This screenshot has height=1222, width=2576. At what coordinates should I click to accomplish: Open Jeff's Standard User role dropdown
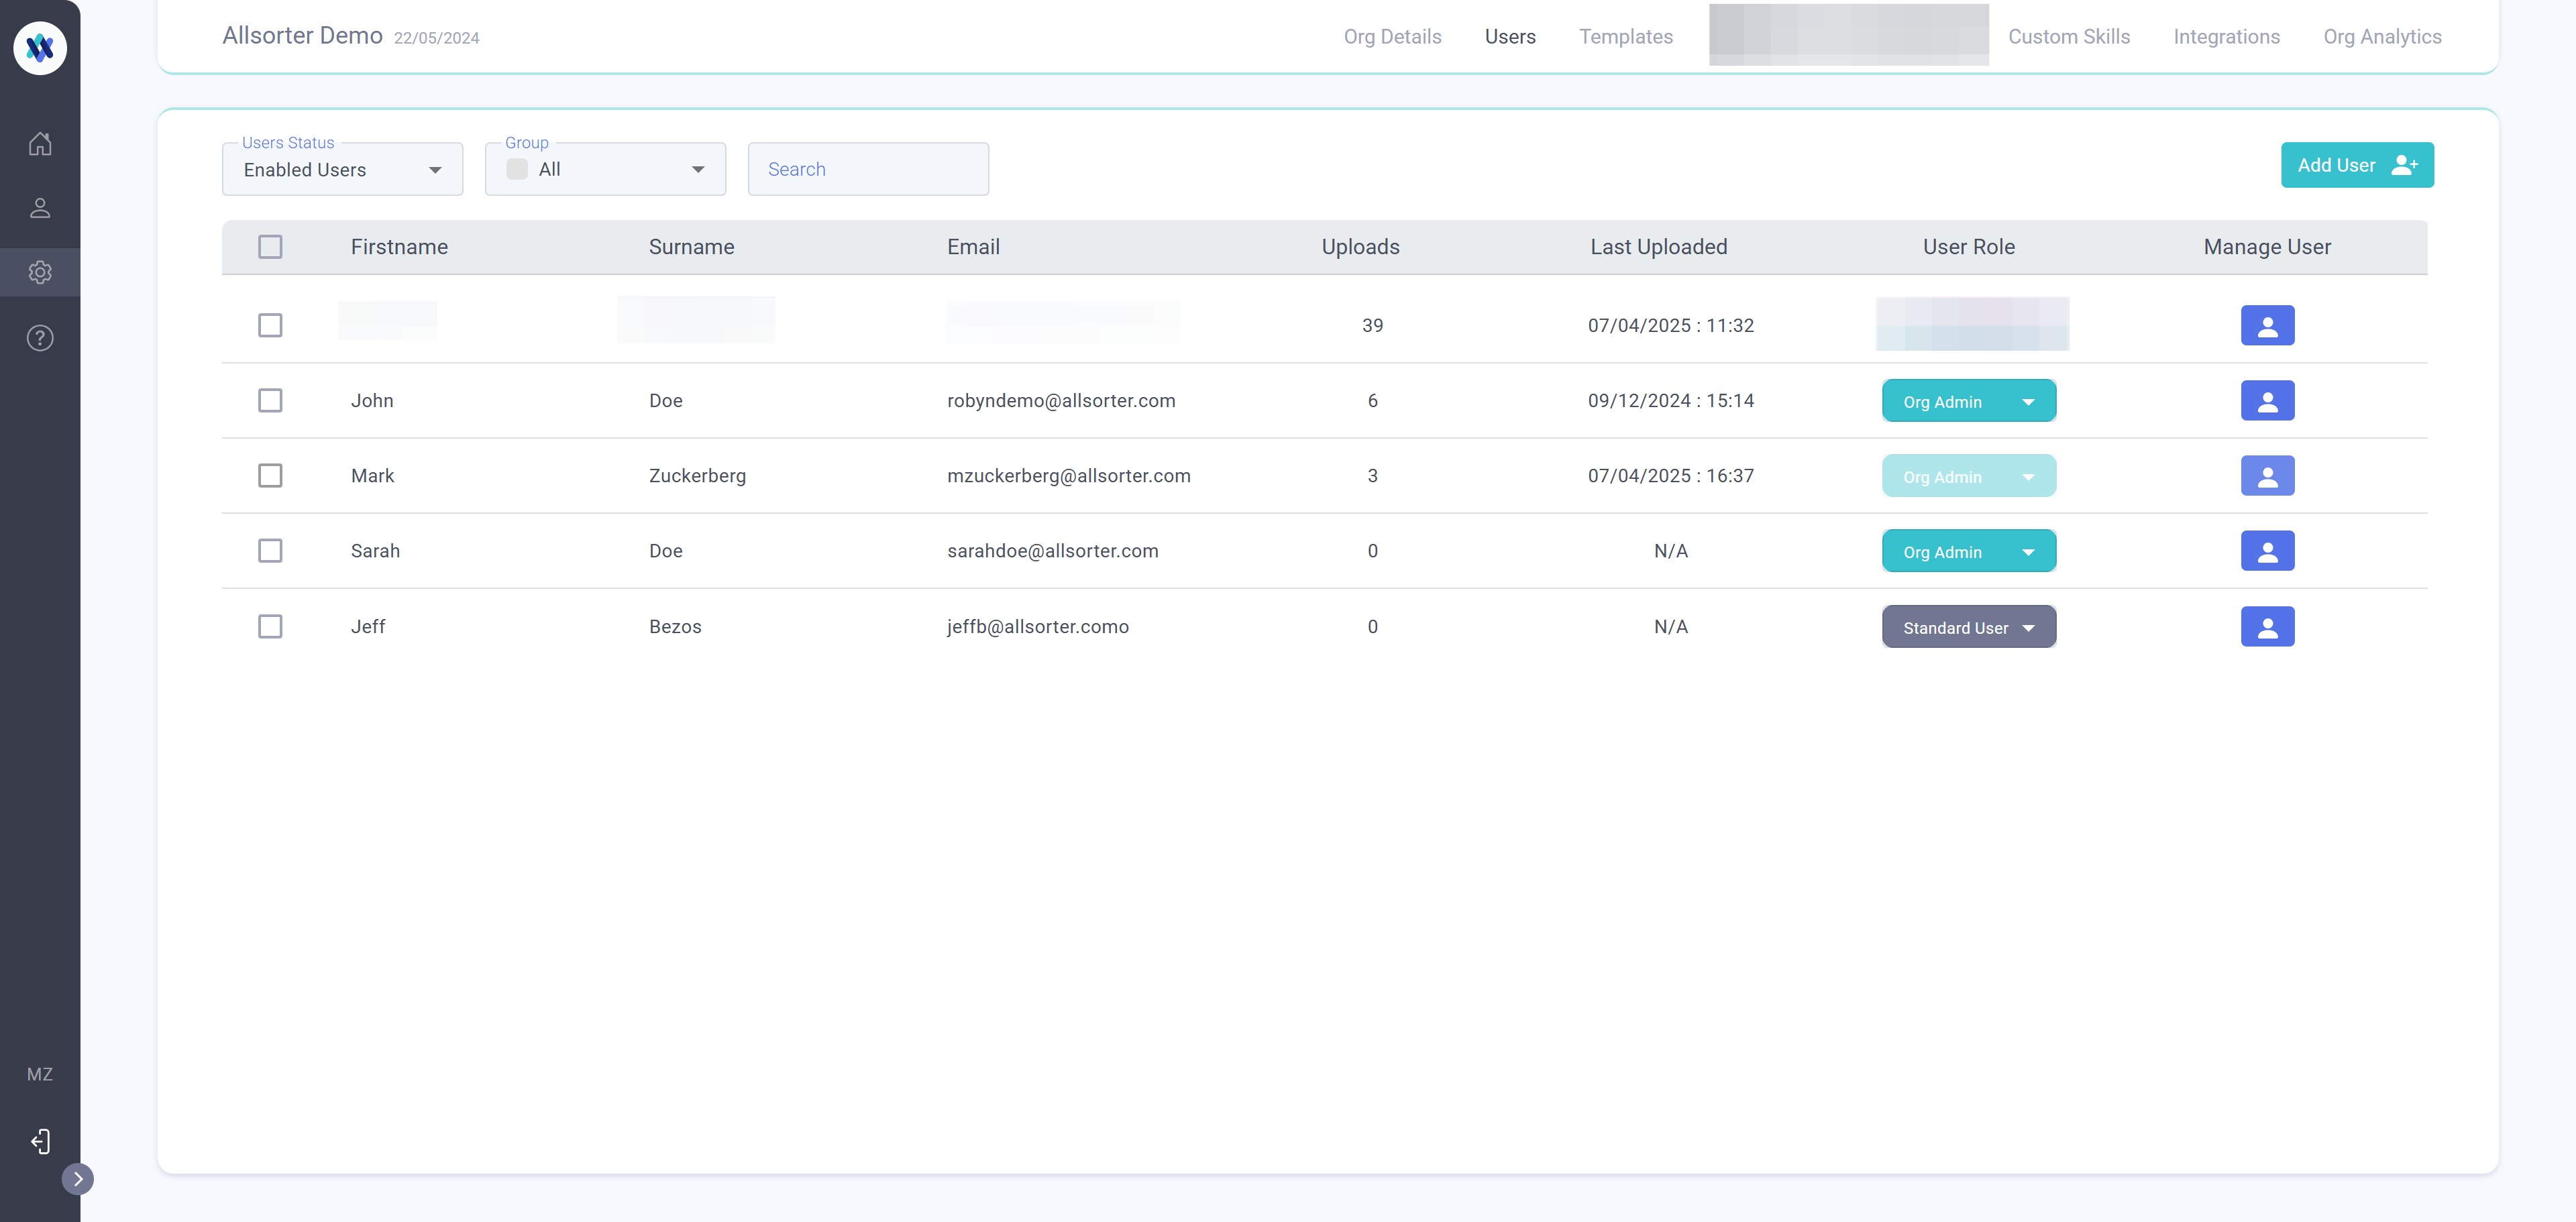pos(1968,627)
